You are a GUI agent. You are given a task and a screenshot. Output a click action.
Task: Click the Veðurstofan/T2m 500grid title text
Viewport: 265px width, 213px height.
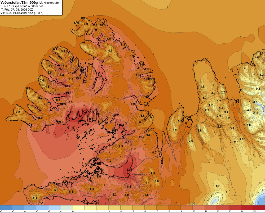(22, 2)
